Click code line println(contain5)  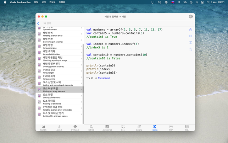tap(101, 65)
